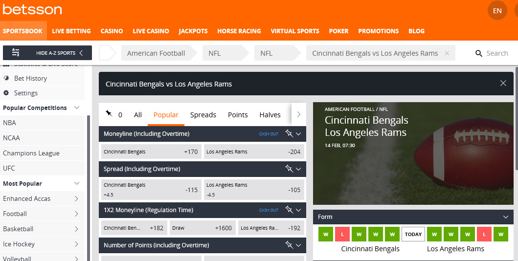Expand the Football sport entry
Screen dimensions: 518x261
(76, 214)
